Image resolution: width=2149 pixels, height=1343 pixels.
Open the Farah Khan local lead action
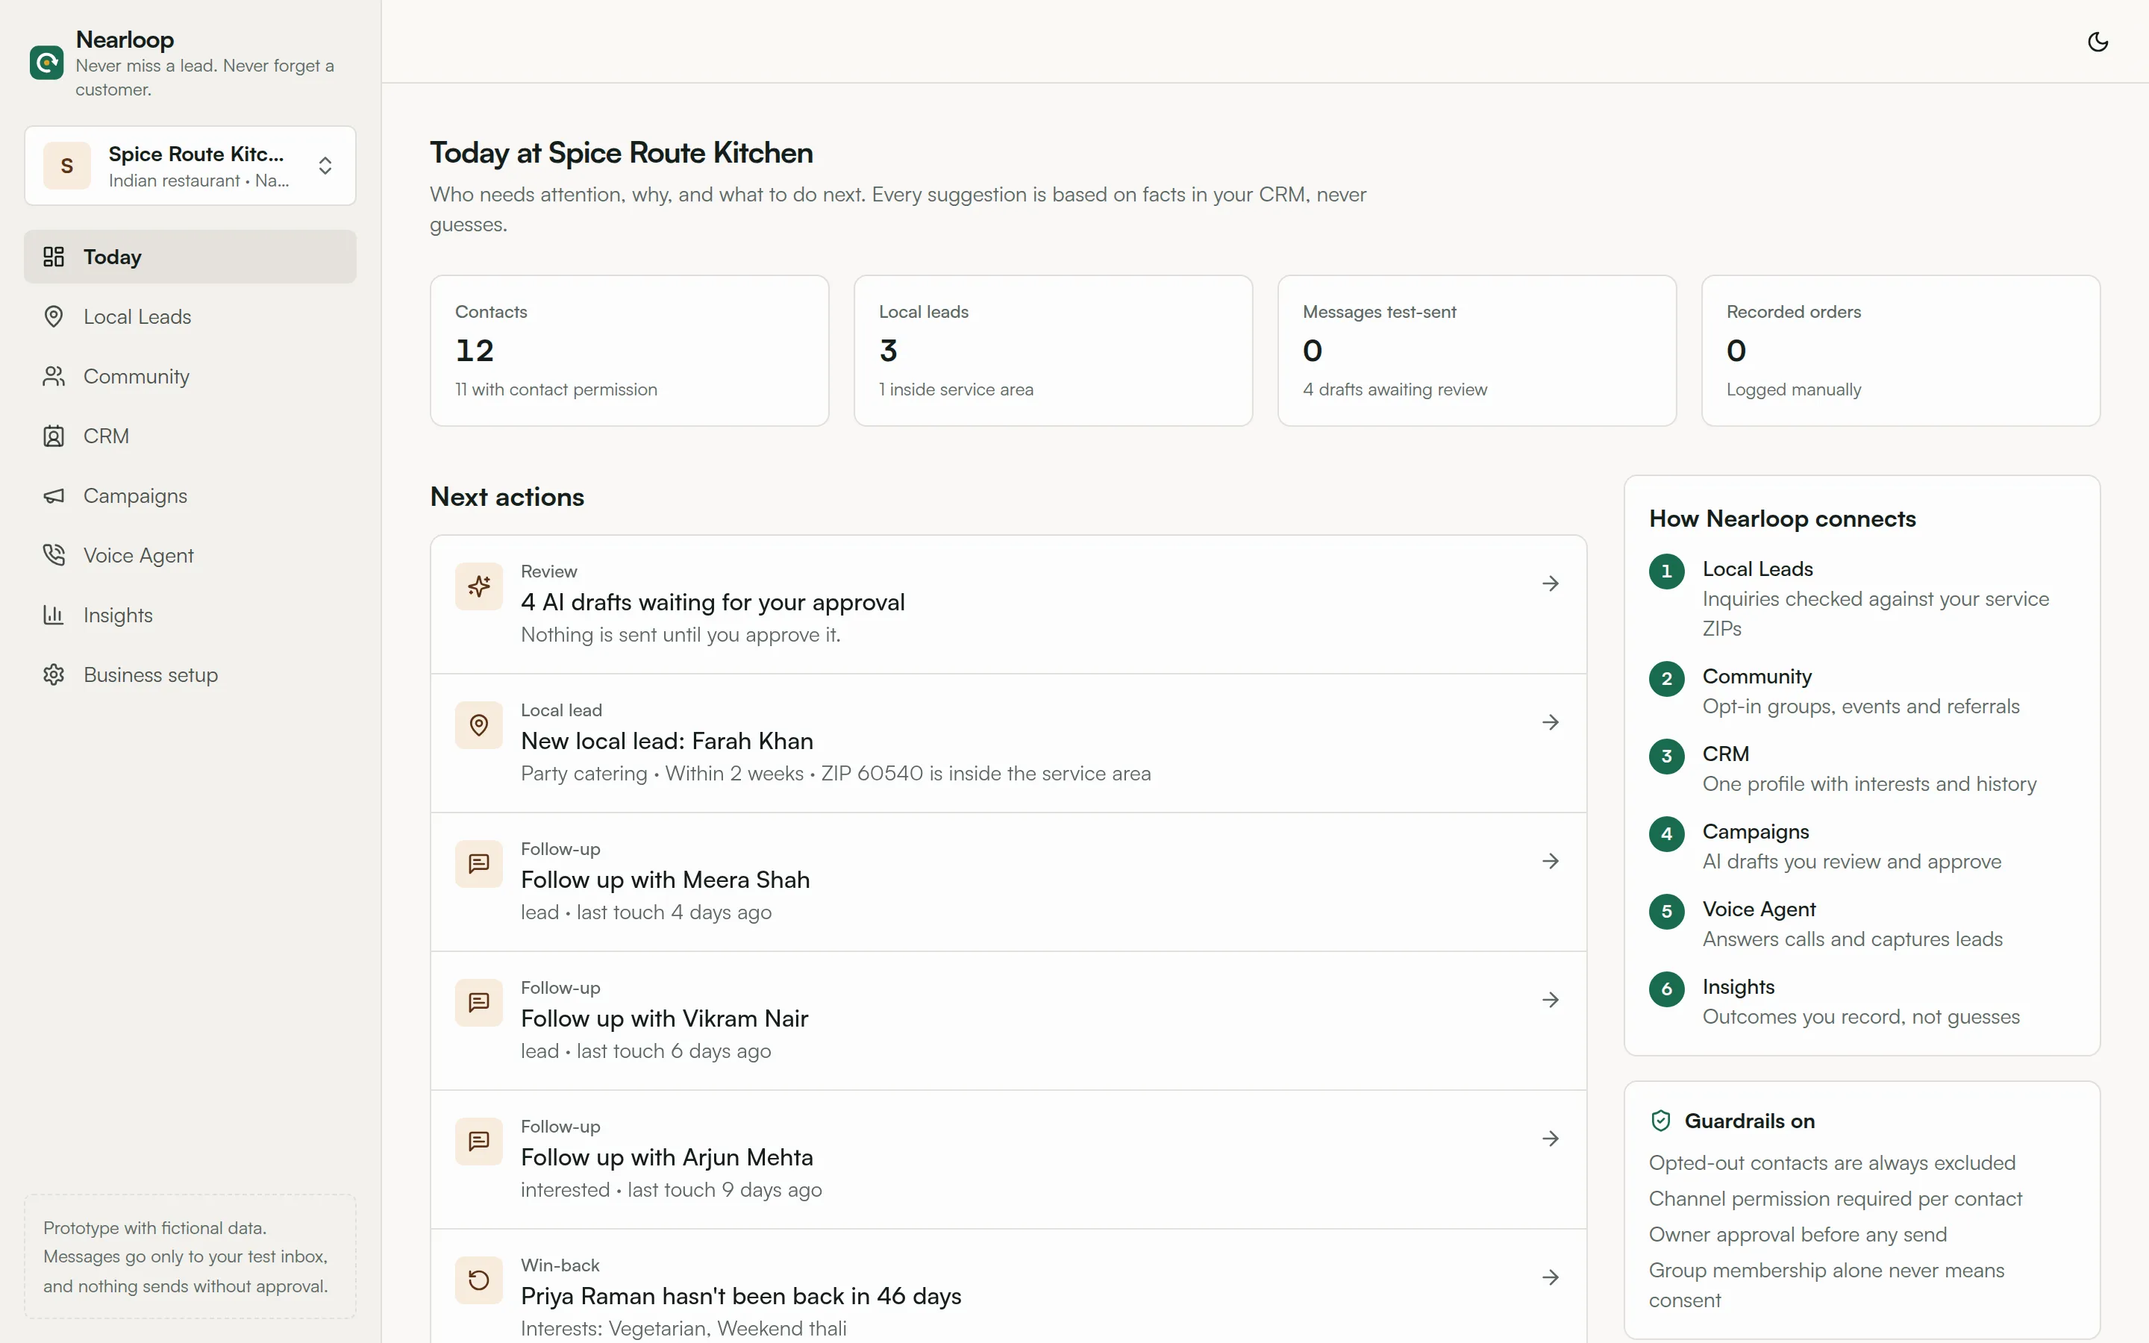point(1009,743)
